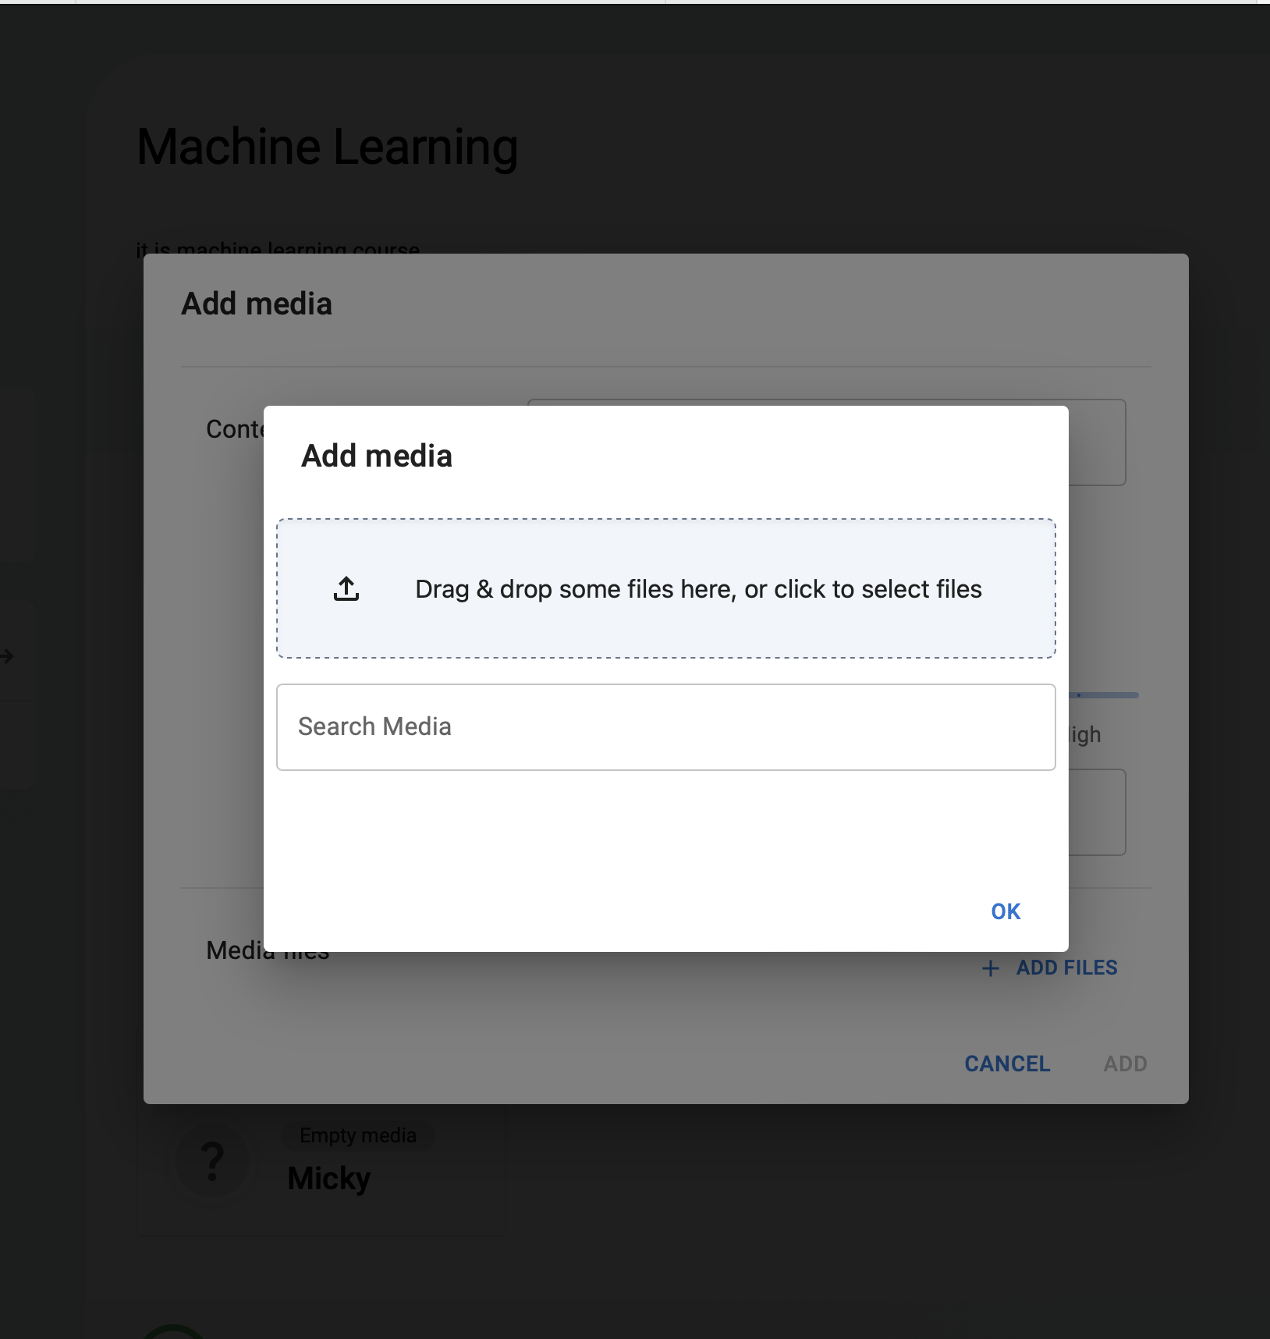The image size is (1270, 1339).
Task: Focus the Search Media input field
Action: (x=666, y=727)
